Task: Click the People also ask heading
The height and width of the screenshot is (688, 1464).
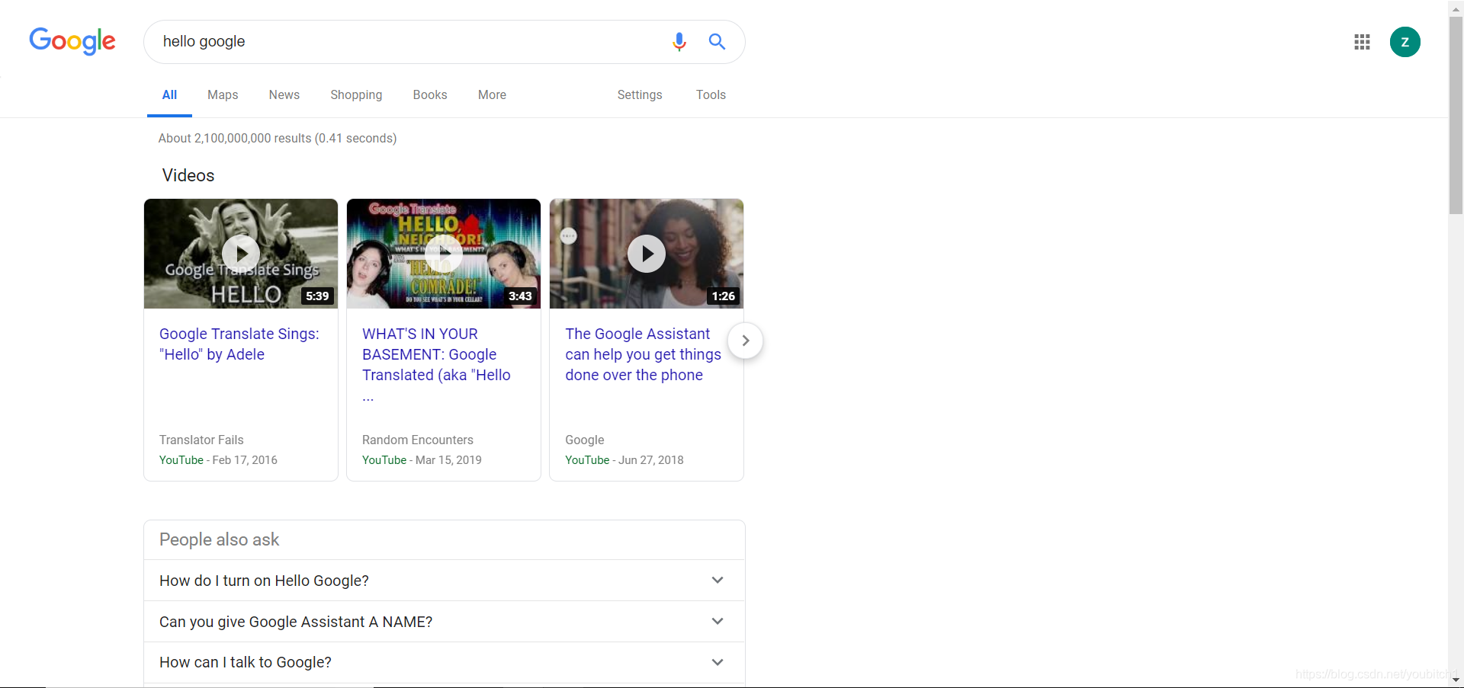Action: point(220,539)
